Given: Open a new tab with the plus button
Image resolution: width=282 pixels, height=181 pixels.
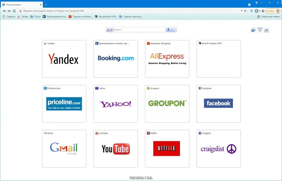Looking at the screenshot, I should click(x=46, y=5).
